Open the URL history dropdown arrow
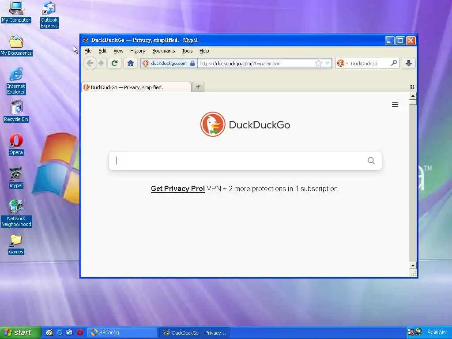Screen dimensions: 452x339 point(327,63)
